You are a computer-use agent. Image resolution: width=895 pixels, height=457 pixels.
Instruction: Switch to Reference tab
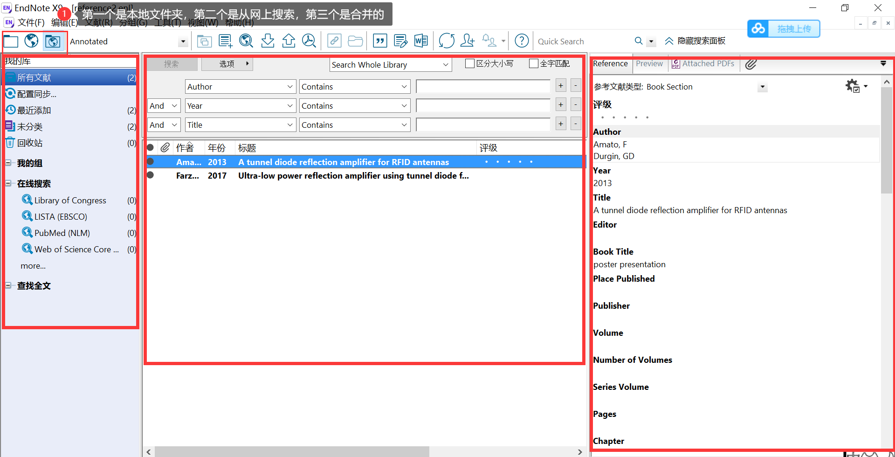(x=611, y=64)
